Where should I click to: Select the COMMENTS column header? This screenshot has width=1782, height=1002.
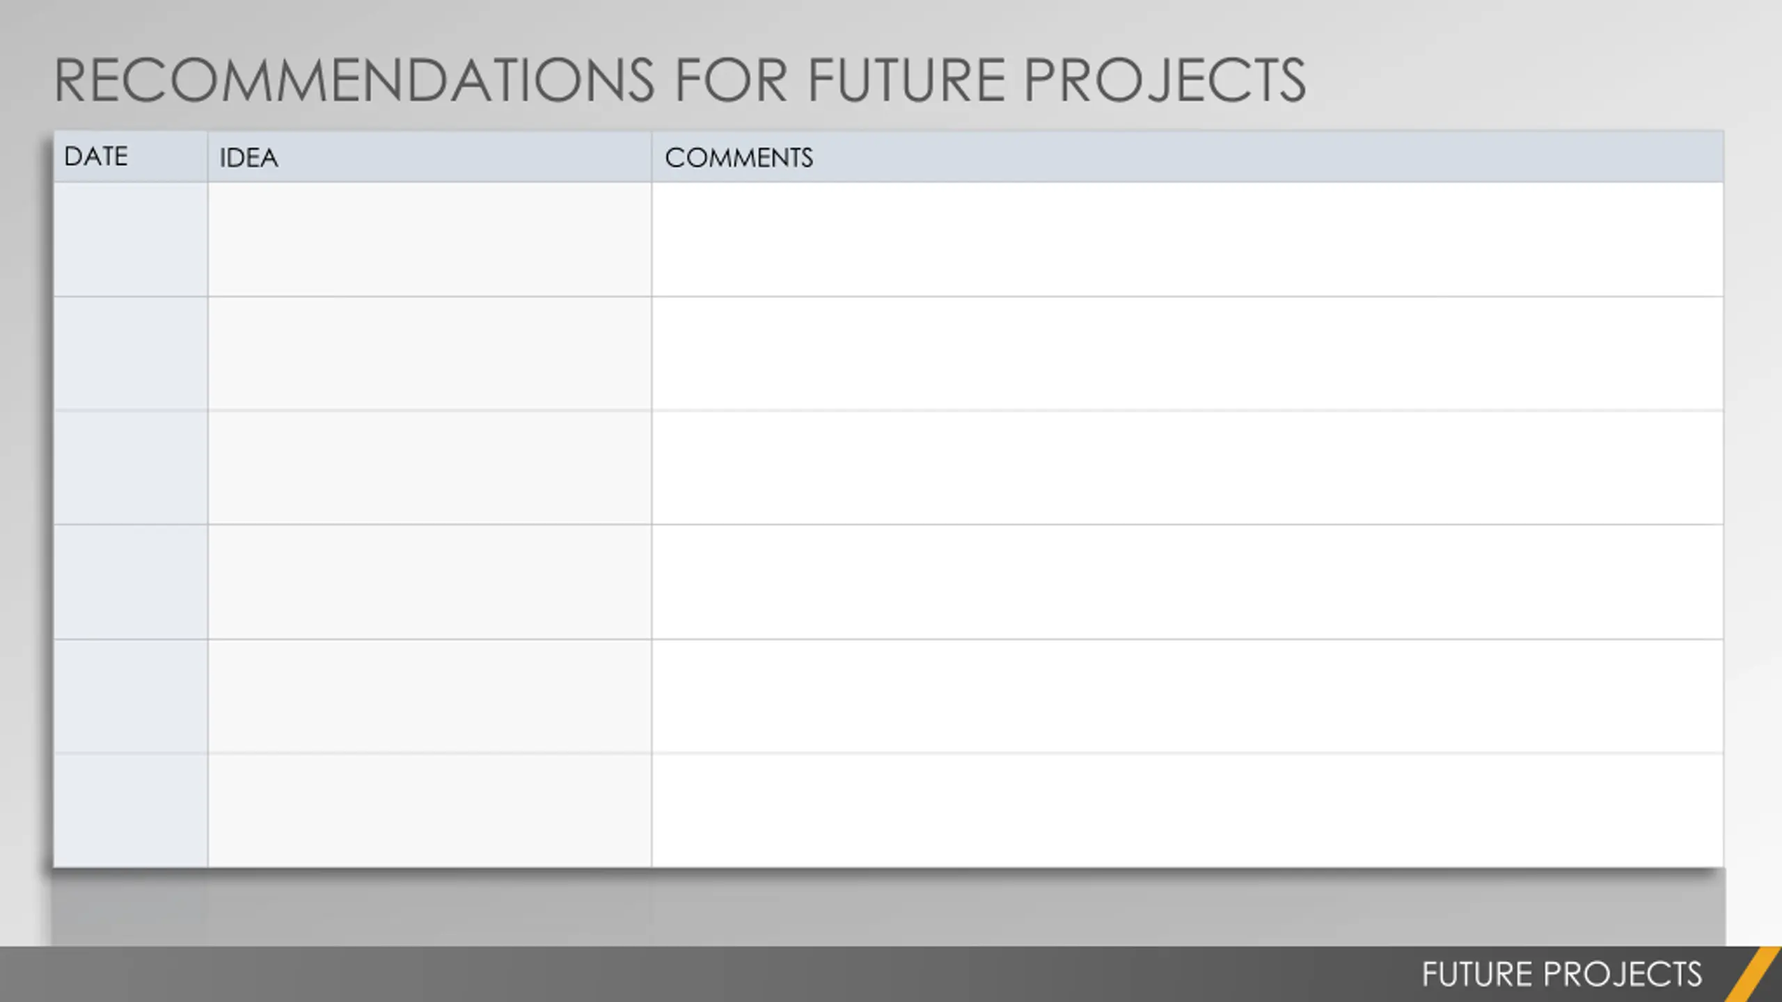click(x=1188, y=157)
